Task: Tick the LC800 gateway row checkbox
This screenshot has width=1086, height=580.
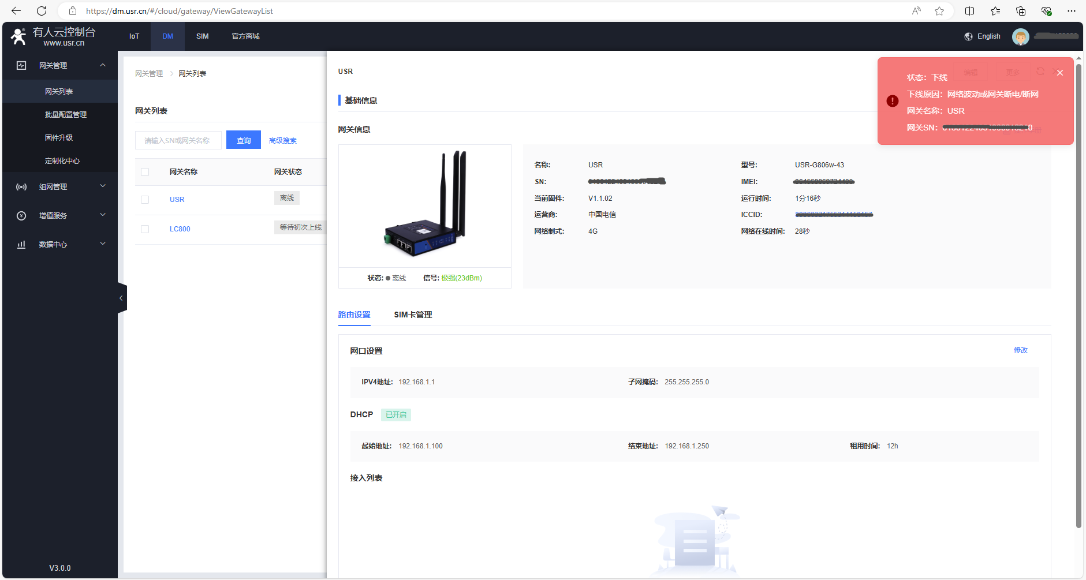Action: click(145, 229)
